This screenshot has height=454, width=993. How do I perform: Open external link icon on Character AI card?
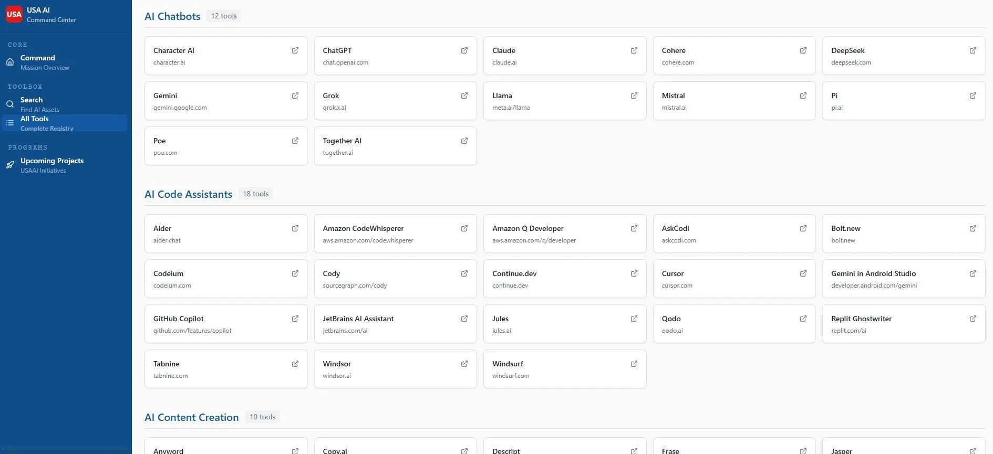tap(295, 50)
